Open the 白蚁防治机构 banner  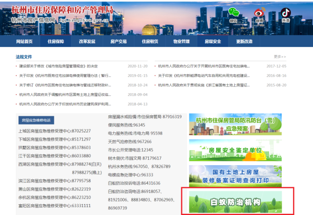pyautogui.click(x=235, y=202)
